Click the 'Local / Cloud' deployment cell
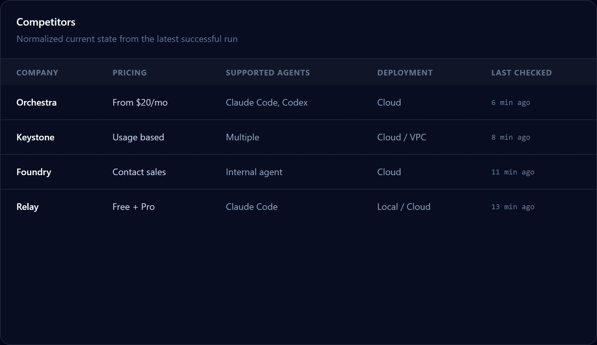This screenshot has width=597, height=345. 404,207
